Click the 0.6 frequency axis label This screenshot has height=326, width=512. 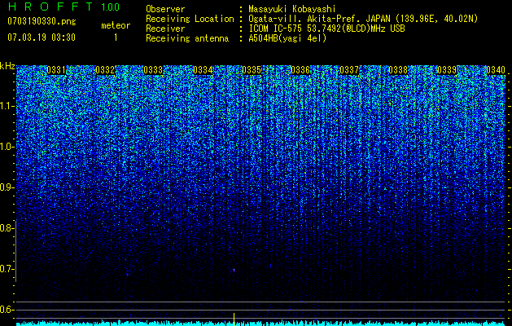pos(7,310)
